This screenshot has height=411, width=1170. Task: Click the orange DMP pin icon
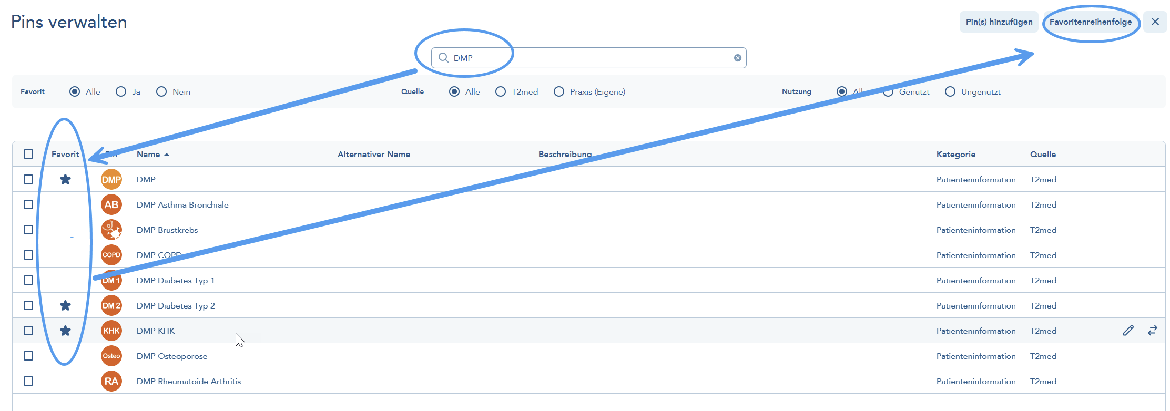pyautogui.click(x=111, y=179)
